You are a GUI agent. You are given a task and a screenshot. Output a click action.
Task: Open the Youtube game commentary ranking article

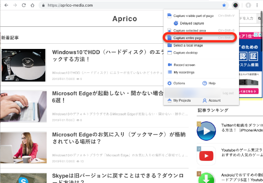(x=242, y=152)
